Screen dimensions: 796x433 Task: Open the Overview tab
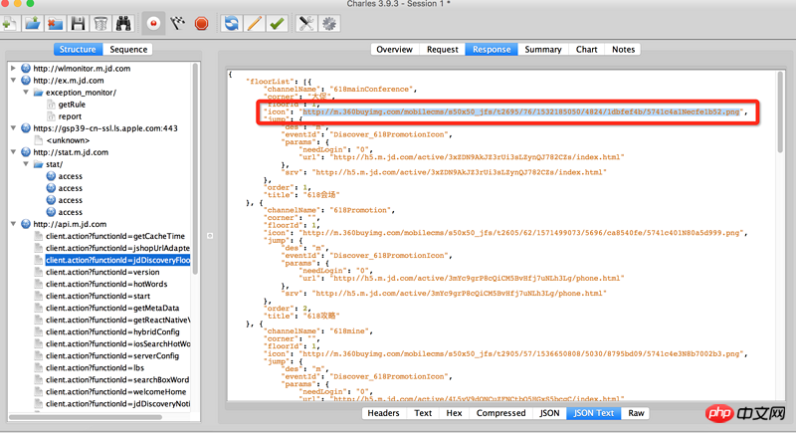click(394, 49)
